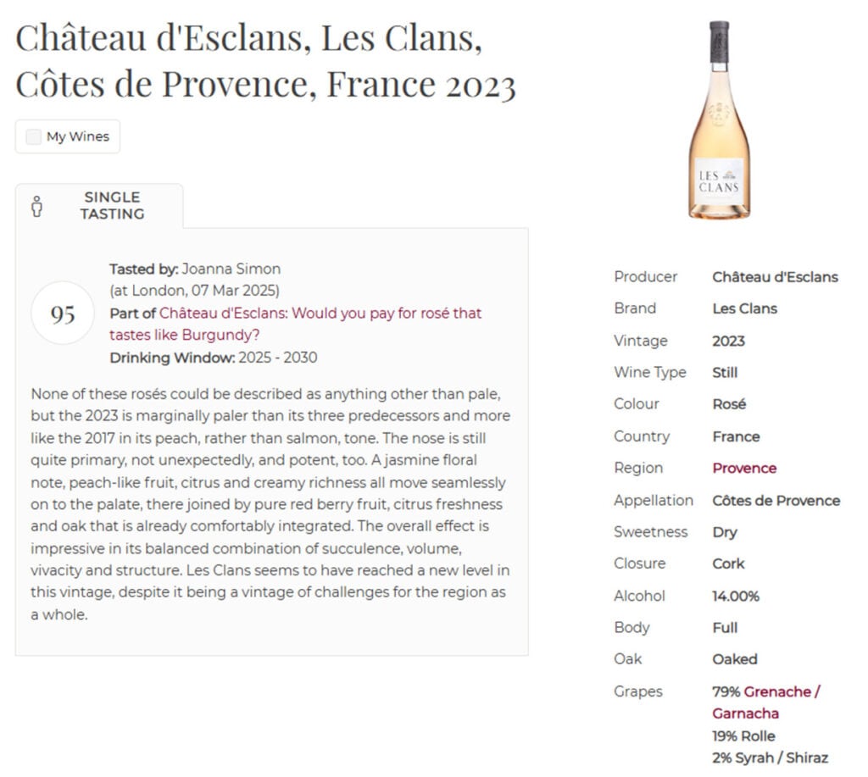Click the 14.00% alcohol value
This screenshot has height=777, width=868.
pyautogui.click(x=735, y=596)
